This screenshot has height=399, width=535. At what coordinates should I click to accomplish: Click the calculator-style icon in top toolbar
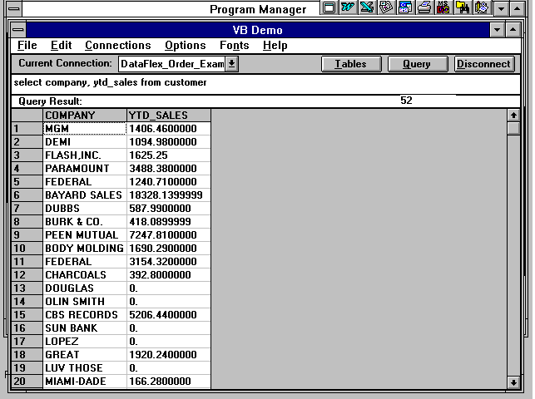(x=404, y=8)
